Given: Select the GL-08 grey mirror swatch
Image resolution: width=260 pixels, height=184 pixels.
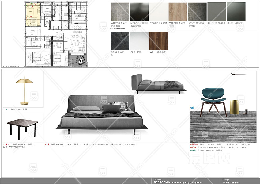Looking at the screenshot, I should (236, 12).
